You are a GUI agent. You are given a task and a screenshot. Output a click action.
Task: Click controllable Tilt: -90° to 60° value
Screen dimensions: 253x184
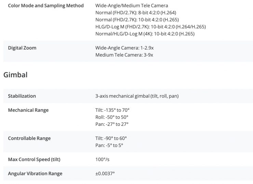111,138
